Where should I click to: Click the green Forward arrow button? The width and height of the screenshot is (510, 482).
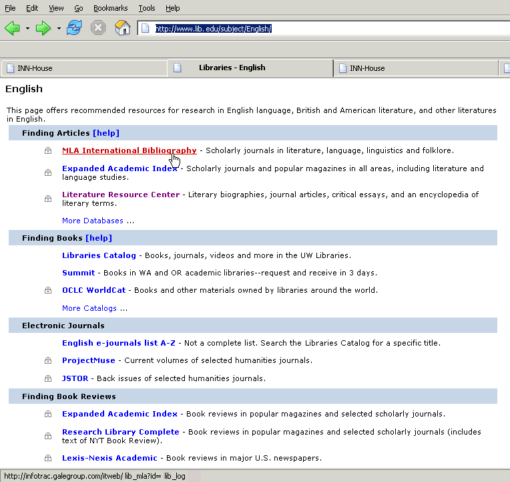[43, 28]
